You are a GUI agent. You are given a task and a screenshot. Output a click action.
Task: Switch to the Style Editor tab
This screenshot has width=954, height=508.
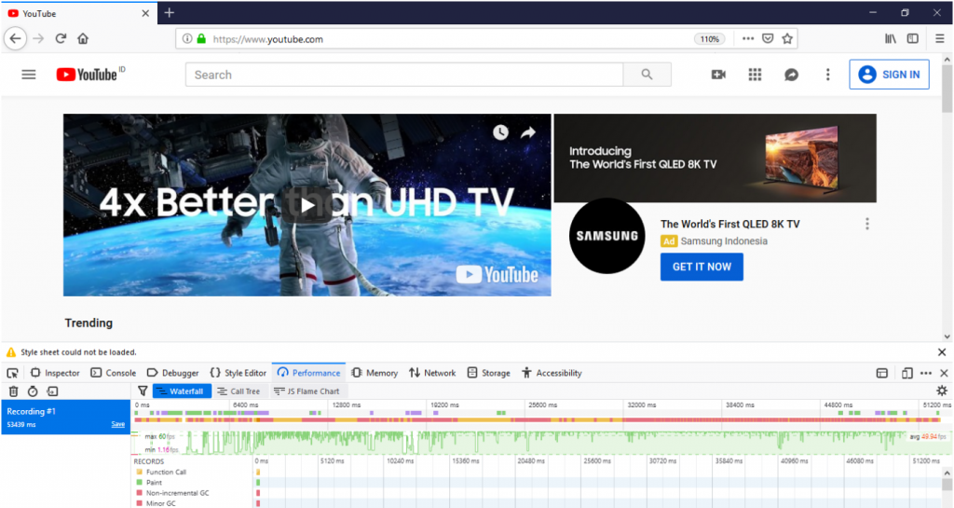(x=238, y=373)
